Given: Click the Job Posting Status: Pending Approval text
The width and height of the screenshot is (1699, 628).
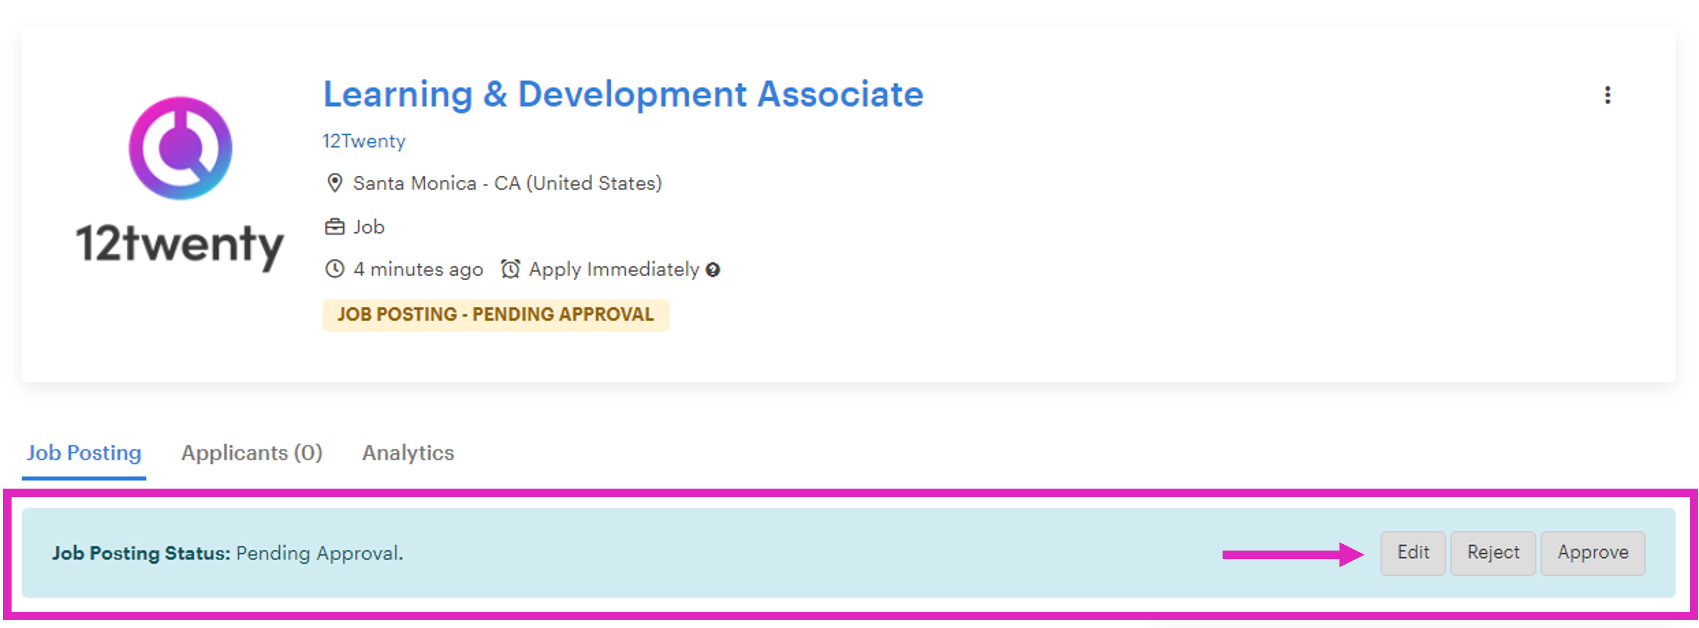Looking at the screenshot, I should pyautogui.click(x=227, y=554).
